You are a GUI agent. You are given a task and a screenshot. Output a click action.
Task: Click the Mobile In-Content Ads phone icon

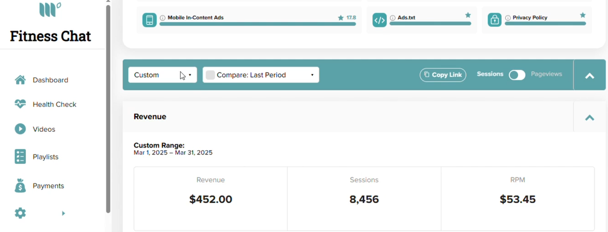[x=149, y=20]
